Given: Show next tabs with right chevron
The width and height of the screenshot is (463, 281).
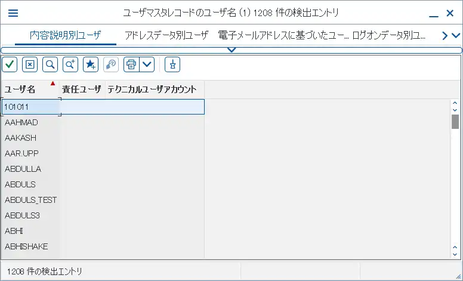Looking at the screenshot, I should coord(445,36).
